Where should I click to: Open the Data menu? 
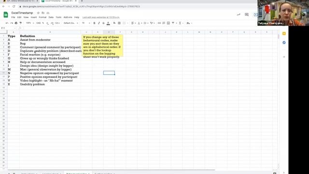click(51, 17)
